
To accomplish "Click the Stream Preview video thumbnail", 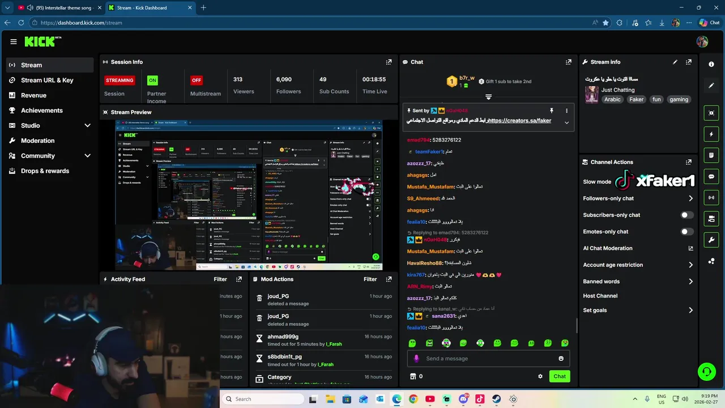I will pyautogui.click(x=249, y=195).
